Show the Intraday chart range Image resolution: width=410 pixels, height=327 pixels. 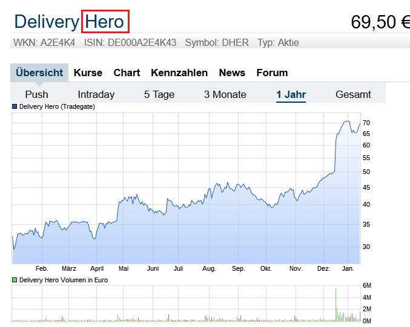[x=96, y=94]
